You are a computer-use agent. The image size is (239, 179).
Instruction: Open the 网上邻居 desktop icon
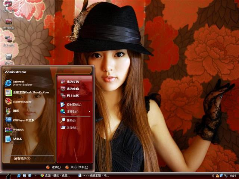(9, 41)
